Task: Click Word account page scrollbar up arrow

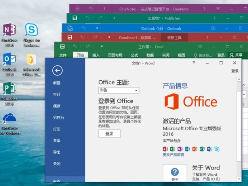Action: 239,79
